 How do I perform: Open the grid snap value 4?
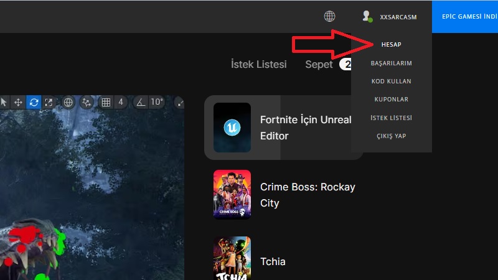[x=121, y=102]
